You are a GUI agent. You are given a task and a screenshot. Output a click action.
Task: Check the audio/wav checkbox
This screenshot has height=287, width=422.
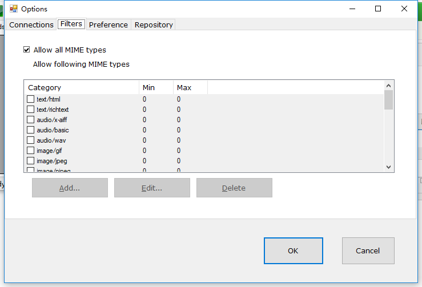[x=30, y=140]
